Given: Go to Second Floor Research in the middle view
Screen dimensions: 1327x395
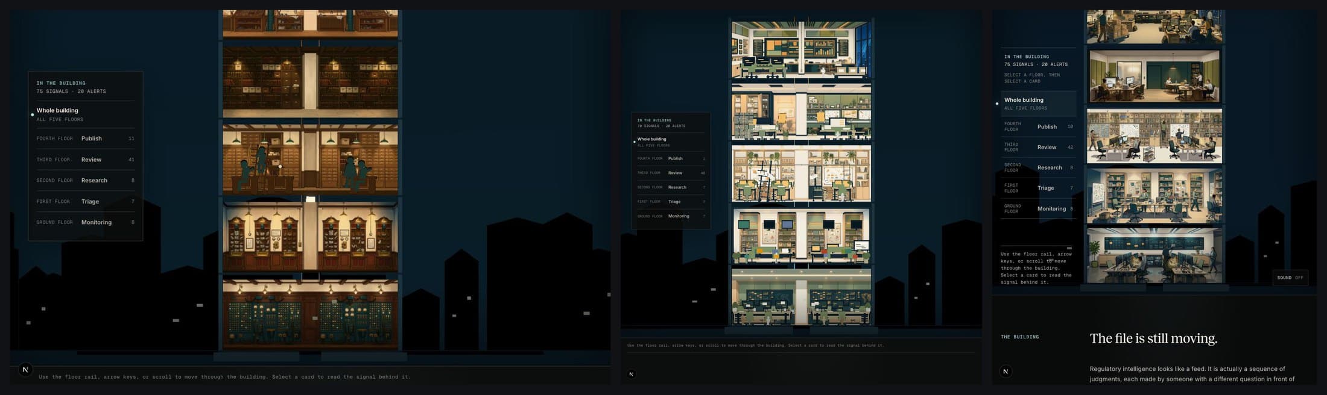Looking at the screenshot, I should tap(671, 187).
